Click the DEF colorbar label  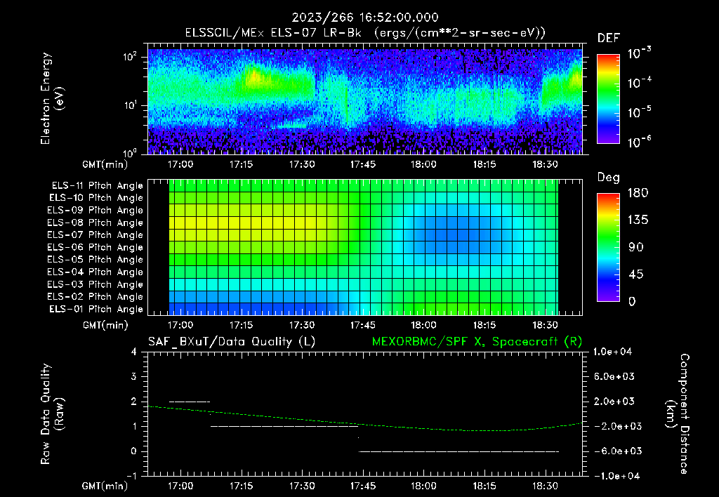point(609,38)
